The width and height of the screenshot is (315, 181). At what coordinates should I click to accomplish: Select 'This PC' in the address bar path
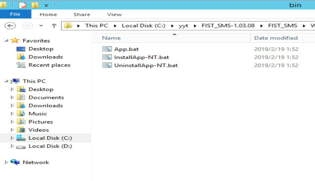[97, 26]
